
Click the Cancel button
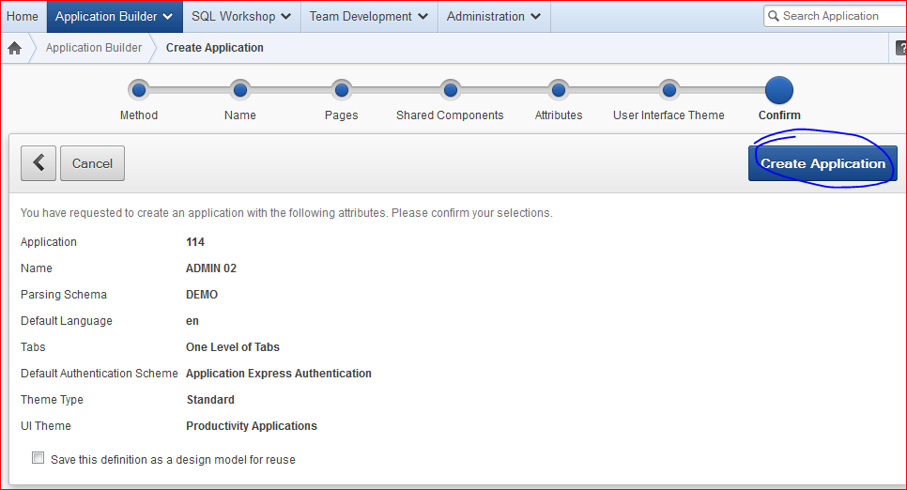[x=93, y=163]
